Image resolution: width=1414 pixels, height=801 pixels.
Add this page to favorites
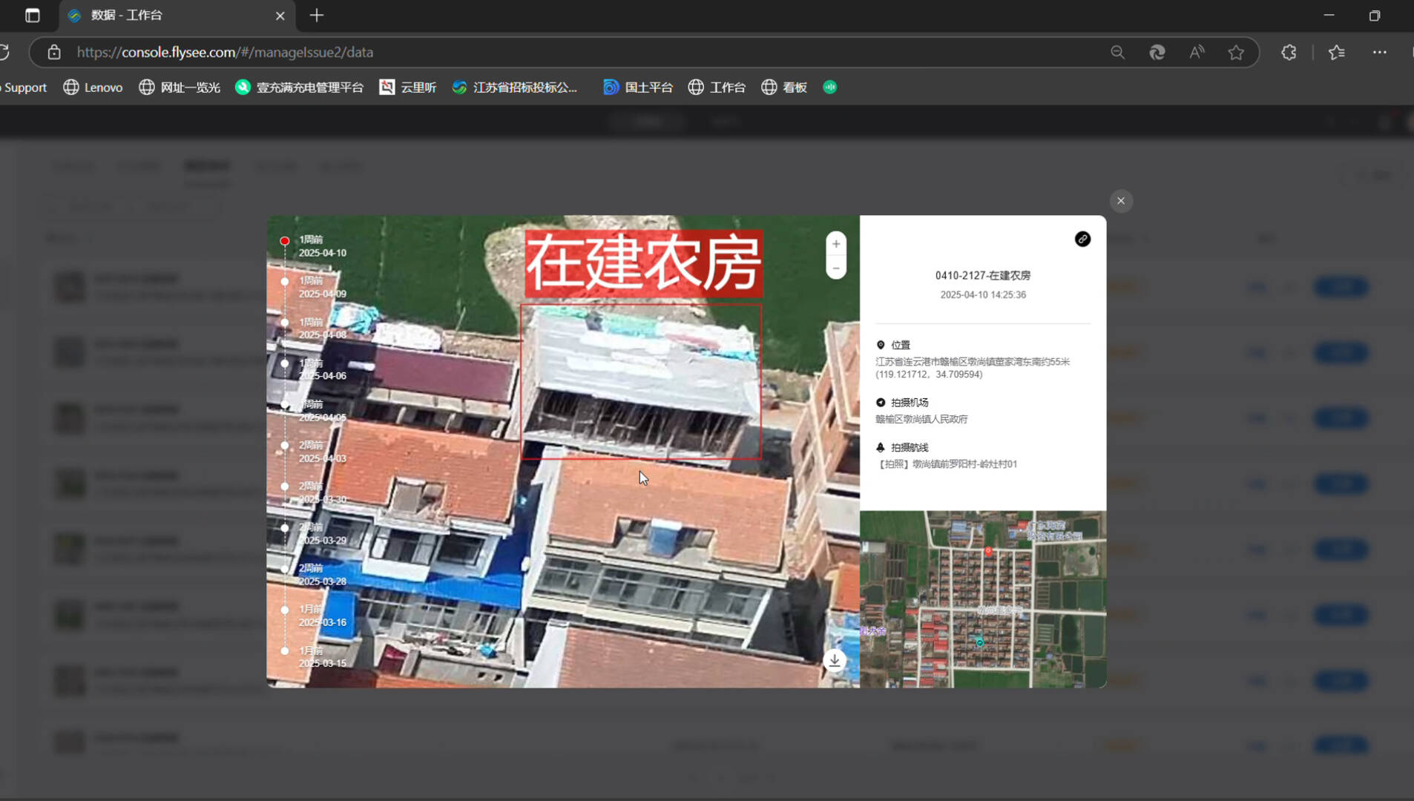[x=1236, y=53]
